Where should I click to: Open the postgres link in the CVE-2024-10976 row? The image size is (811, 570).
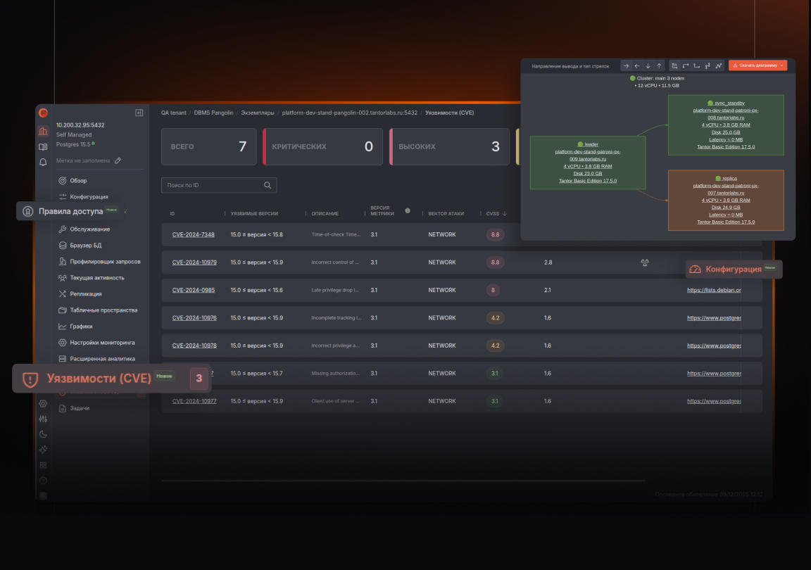tap(714, 318)
